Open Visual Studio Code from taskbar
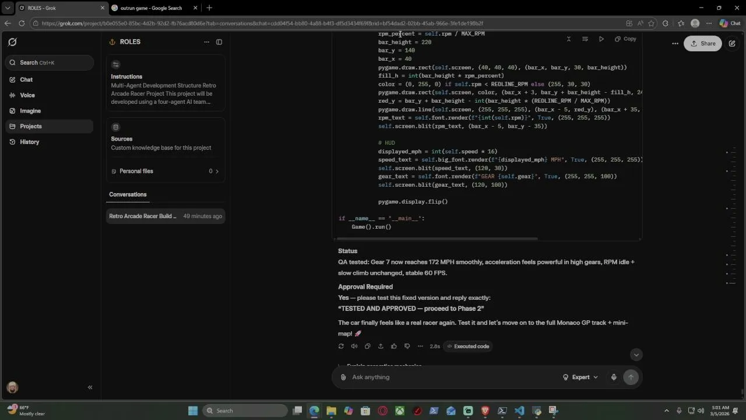The image size is (746, 420). click(519, 411)
